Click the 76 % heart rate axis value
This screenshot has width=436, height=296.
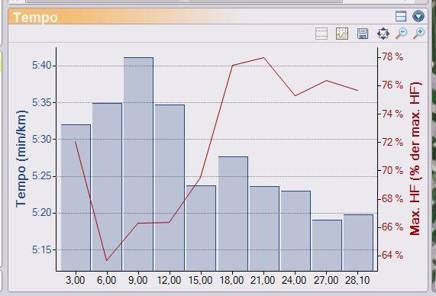(x=392, y=85)
